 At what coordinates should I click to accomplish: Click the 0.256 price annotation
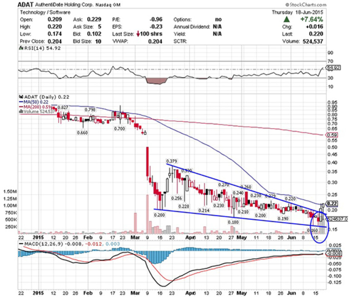[177, 198]
